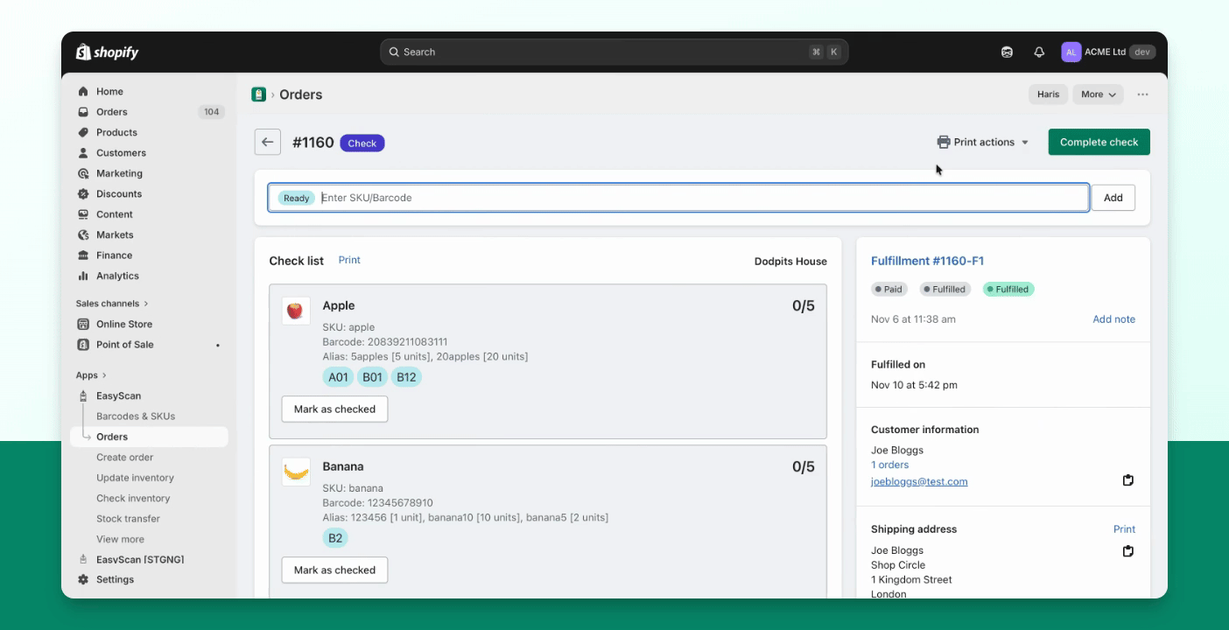Open the More dropdown
This screenshot has height=630, width=1229.
click(1098, 94)
